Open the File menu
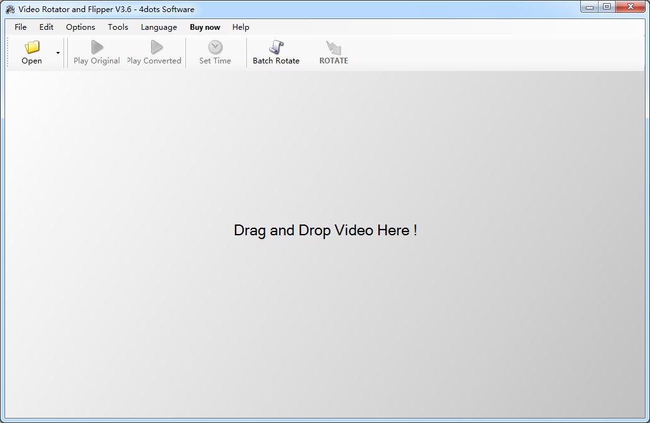 (21, 27)
